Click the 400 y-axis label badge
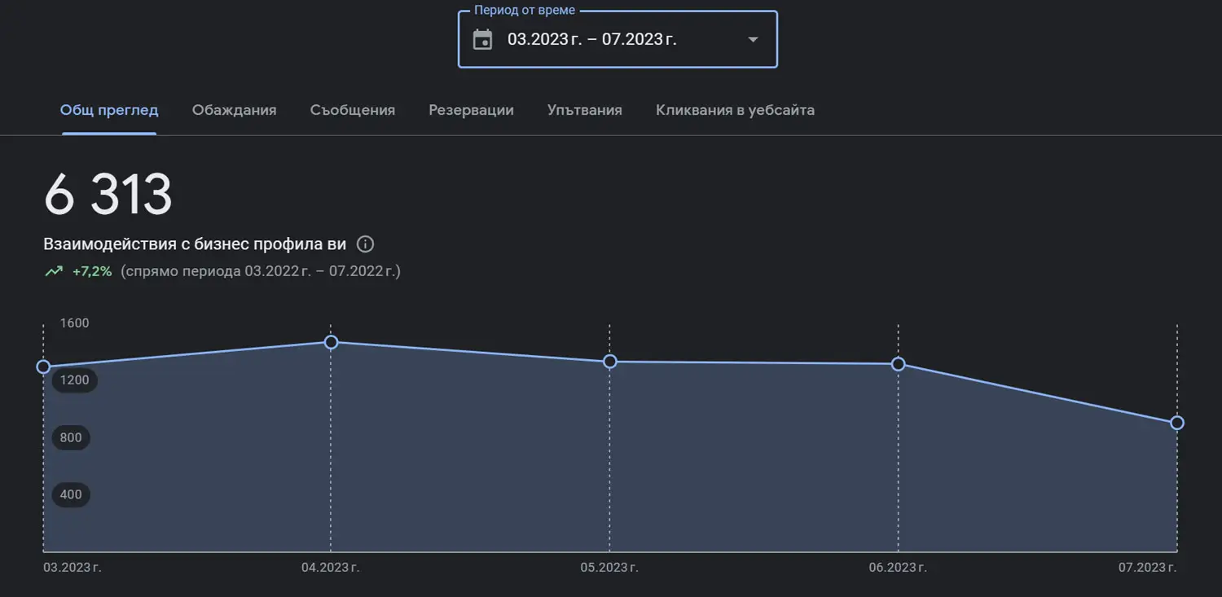The height and width of the screenshot is (597, 1222). coord(71,494)
